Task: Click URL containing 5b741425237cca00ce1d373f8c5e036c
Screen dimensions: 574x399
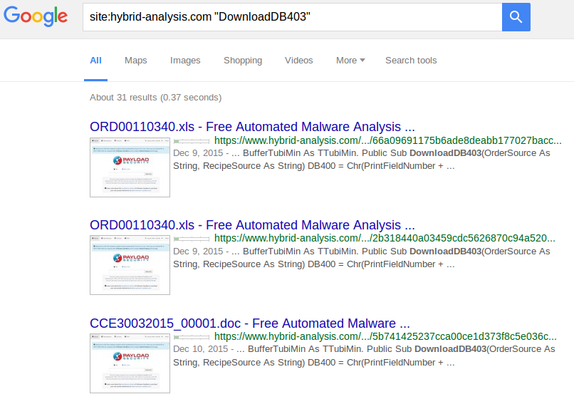Action: [385, 336]
